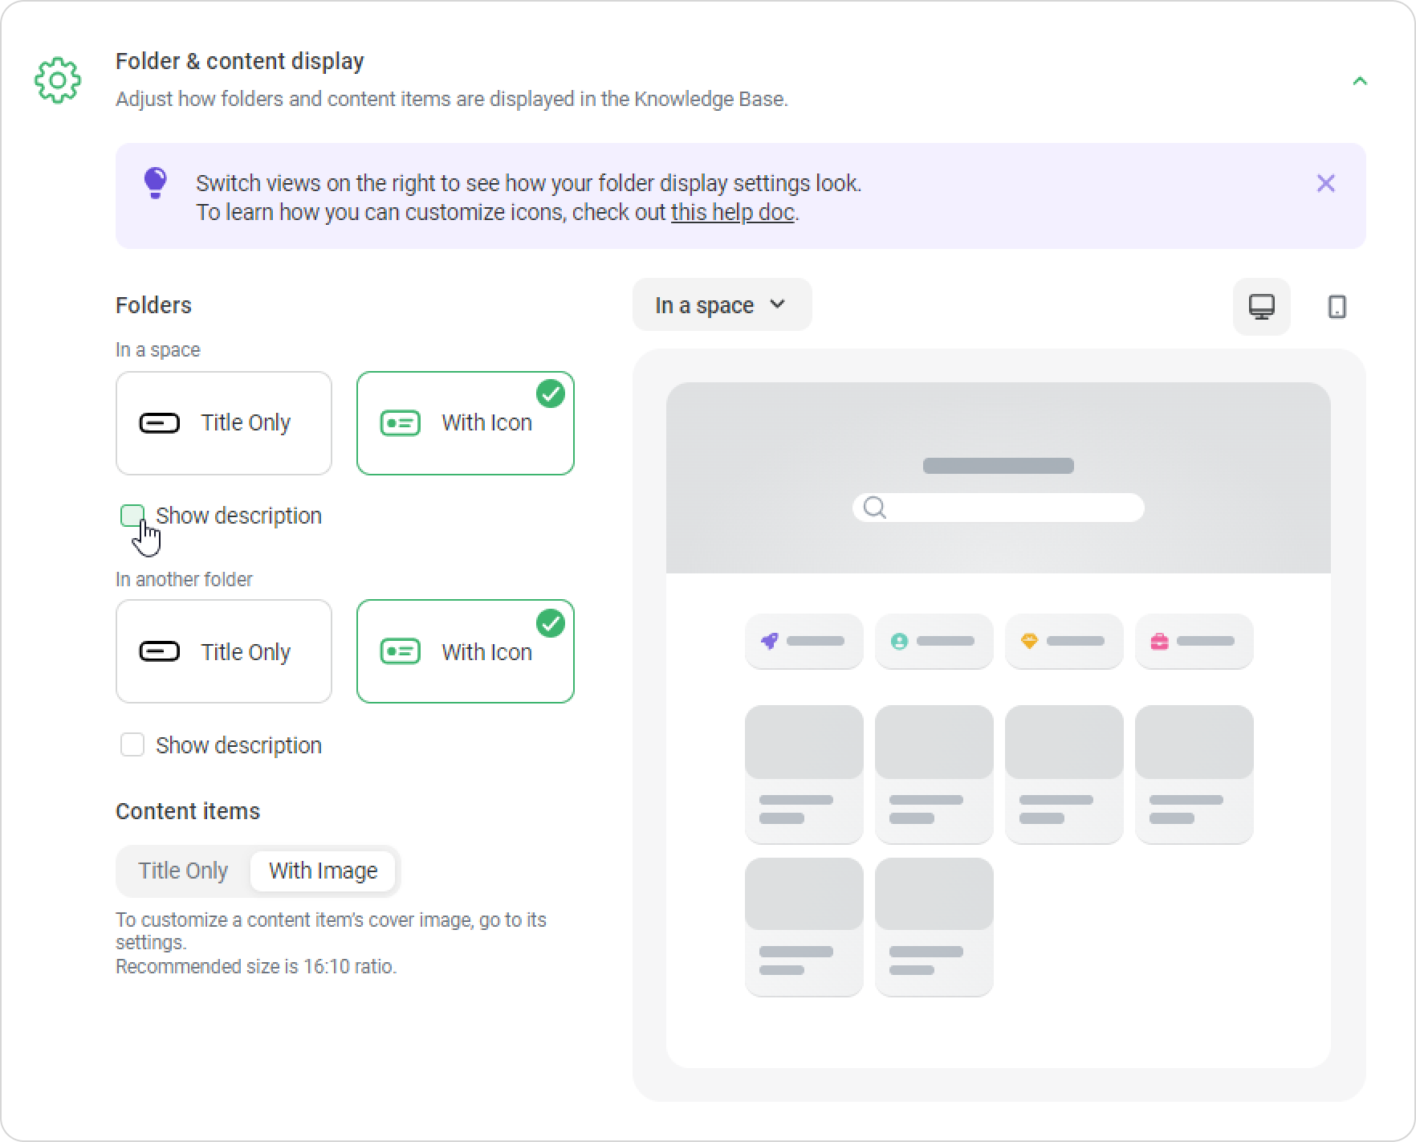The width and height of the screenshot is (1416, 1142).
Task: Click the purple lightbulb tip icon
Action: 155,183
